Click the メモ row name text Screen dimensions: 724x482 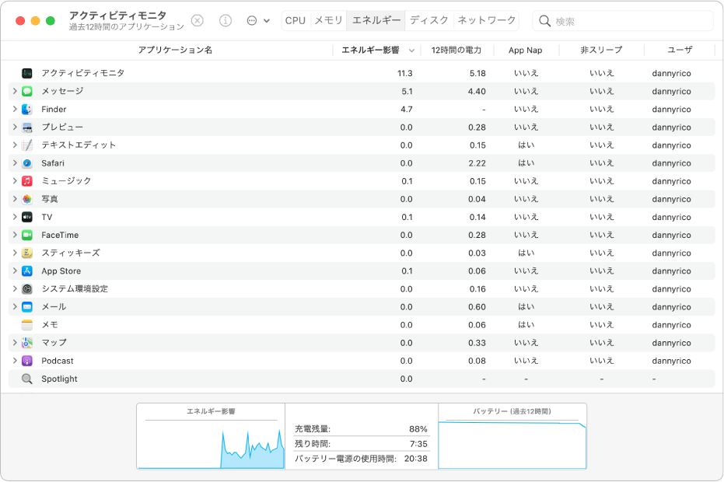(50, 325)
